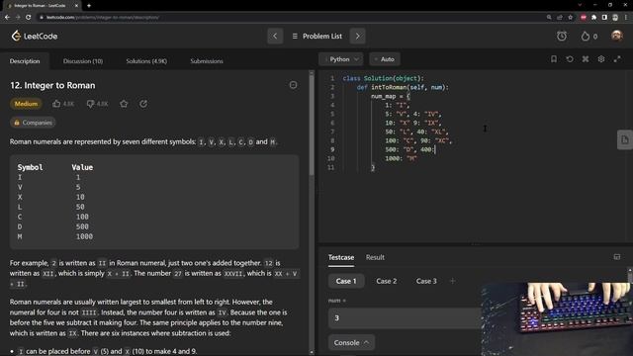
Task: Open browser extensions puzzle icon
Action: point(593,18)
